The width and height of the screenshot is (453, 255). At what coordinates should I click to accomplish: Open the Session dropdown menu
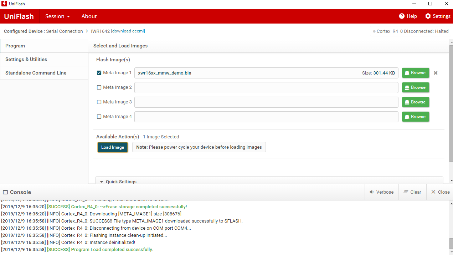pos(57,16)
